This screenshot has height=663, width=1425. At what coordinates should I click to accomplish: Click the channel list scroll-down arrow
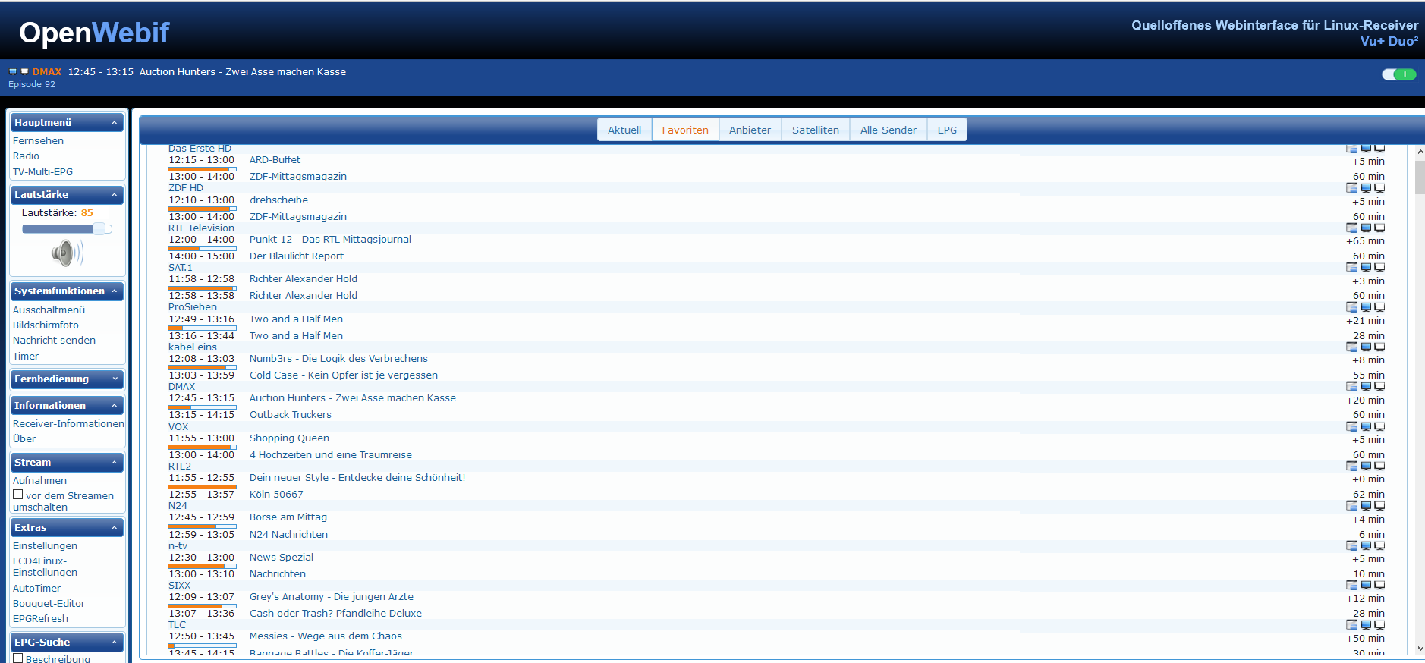tap(1420, 649)
